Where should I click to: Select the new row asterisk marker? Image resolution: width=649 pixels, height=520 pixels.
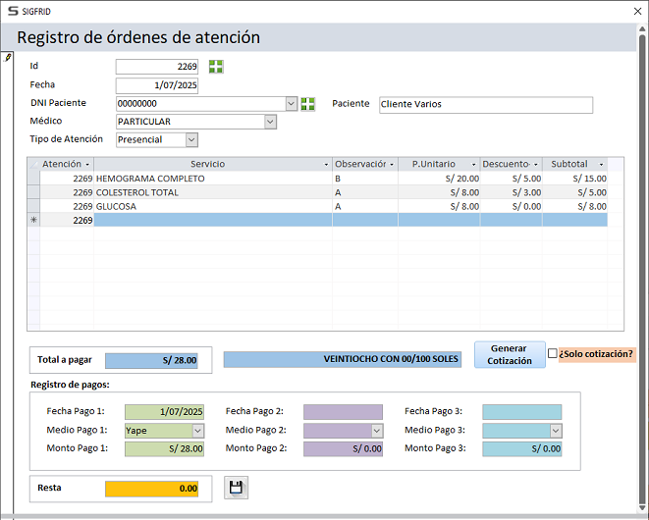point(34,221)
